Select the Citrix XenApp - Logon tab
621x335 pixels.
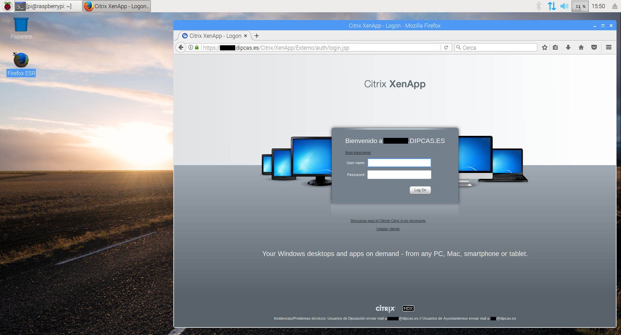pos(215,36)
